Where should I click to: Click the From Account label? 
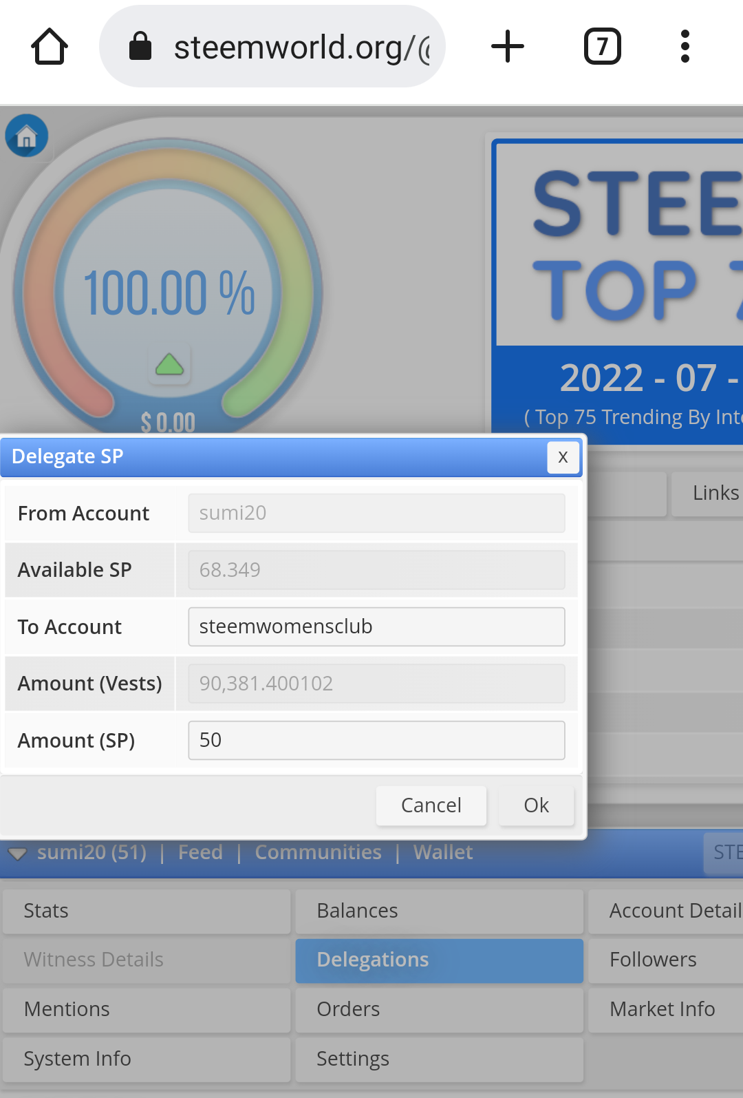tap(83, 514)
